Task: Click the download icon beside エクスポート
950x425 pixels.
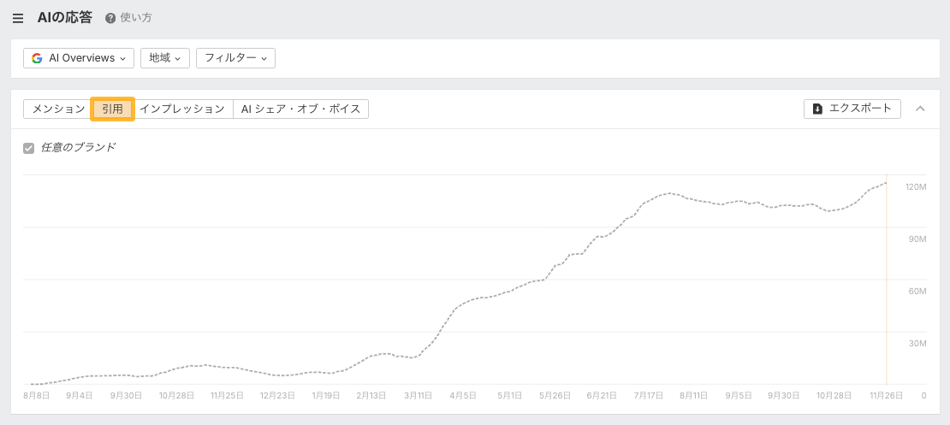Action: coord(817,109)
